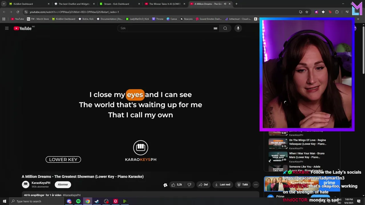Image resolution: width=365 pixels, height=205 pixels.
Task: Expand the bookmarks overflow chevron
Action: click(x=358, y=19)
